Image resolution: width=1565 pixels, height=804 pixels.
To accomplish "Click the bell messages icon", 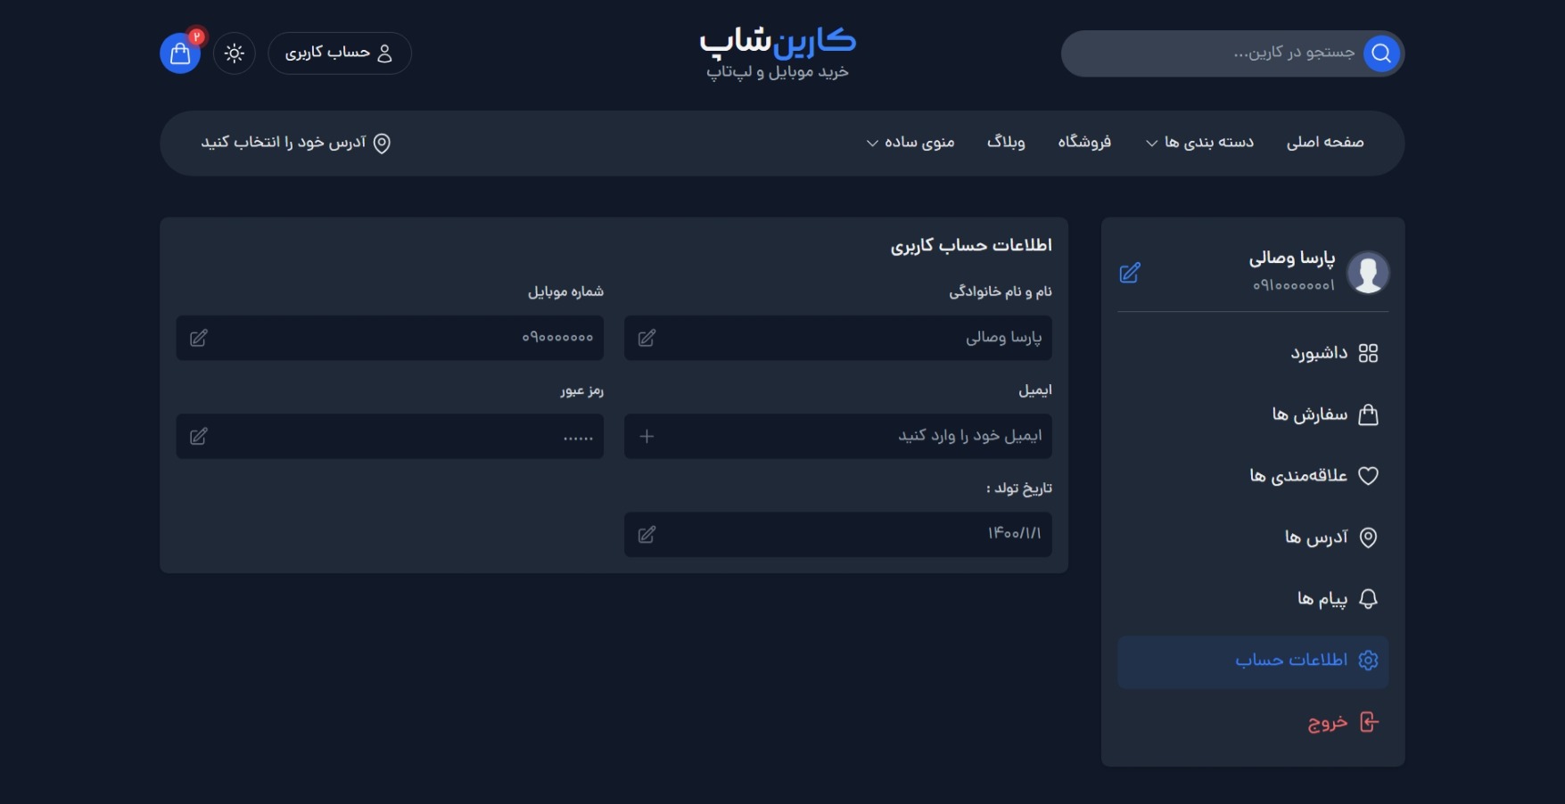I will coord(1368,599).
